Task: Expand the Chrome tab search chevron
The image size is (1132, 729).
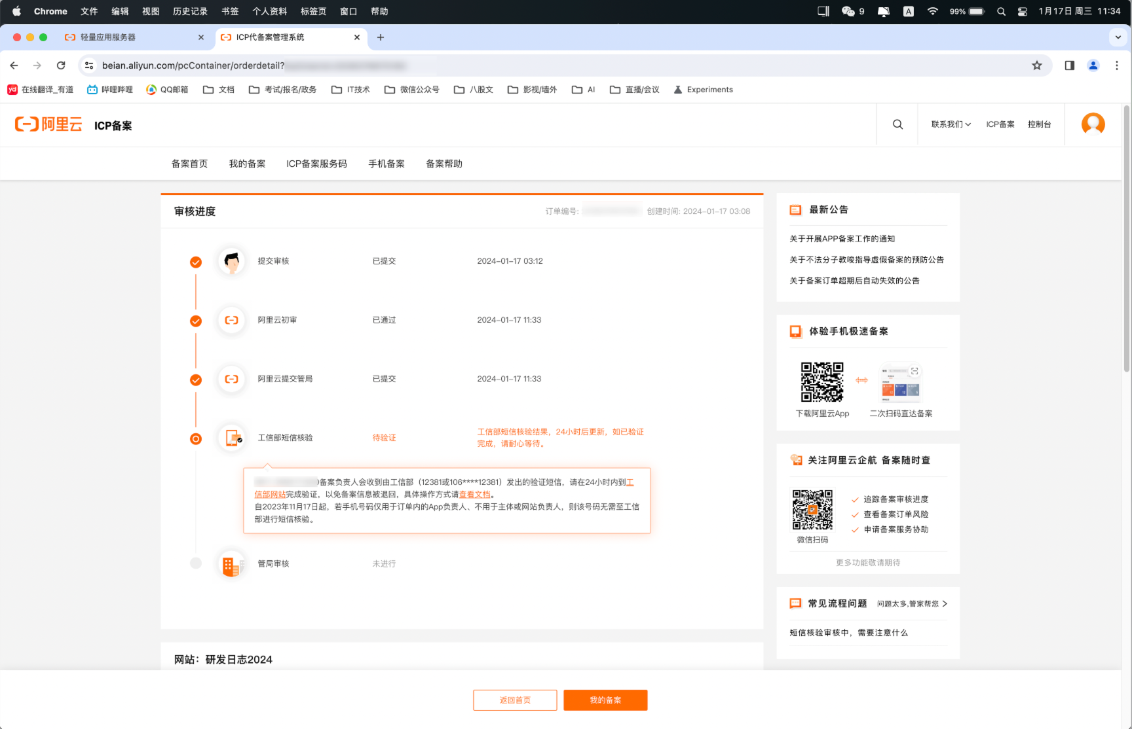Action: [1118, 37]
